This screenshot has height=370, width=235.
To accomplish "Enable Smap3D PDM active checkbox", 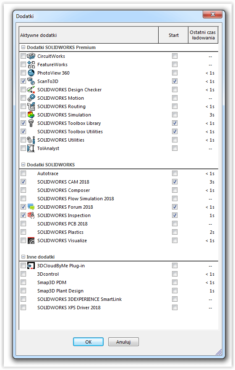I will tap(23, 282).
